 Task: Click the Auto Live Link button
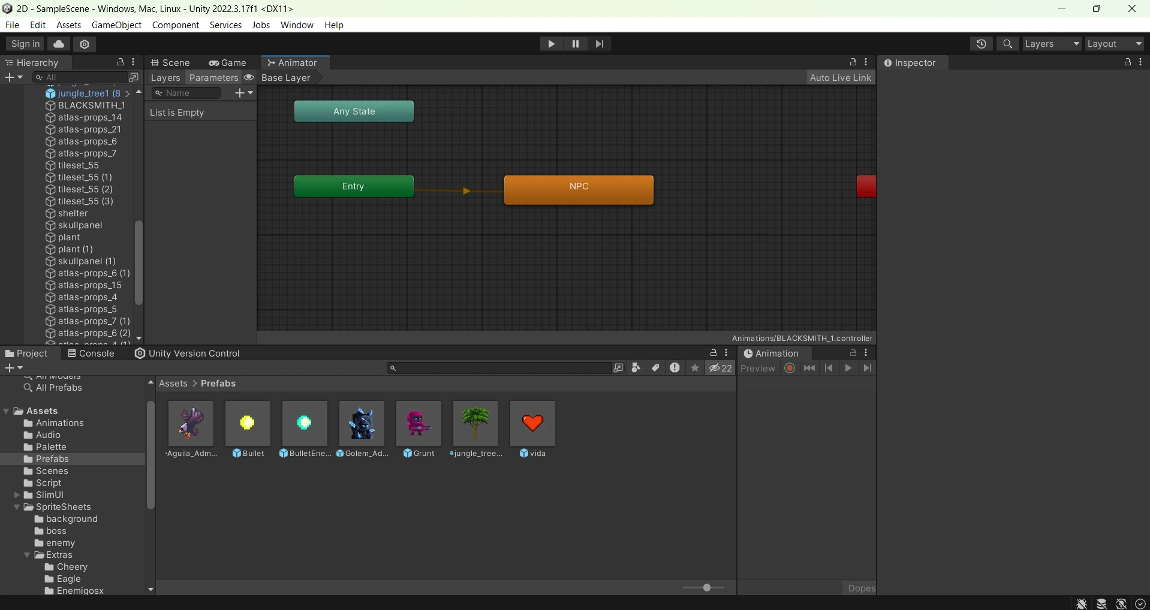point(839,77)
